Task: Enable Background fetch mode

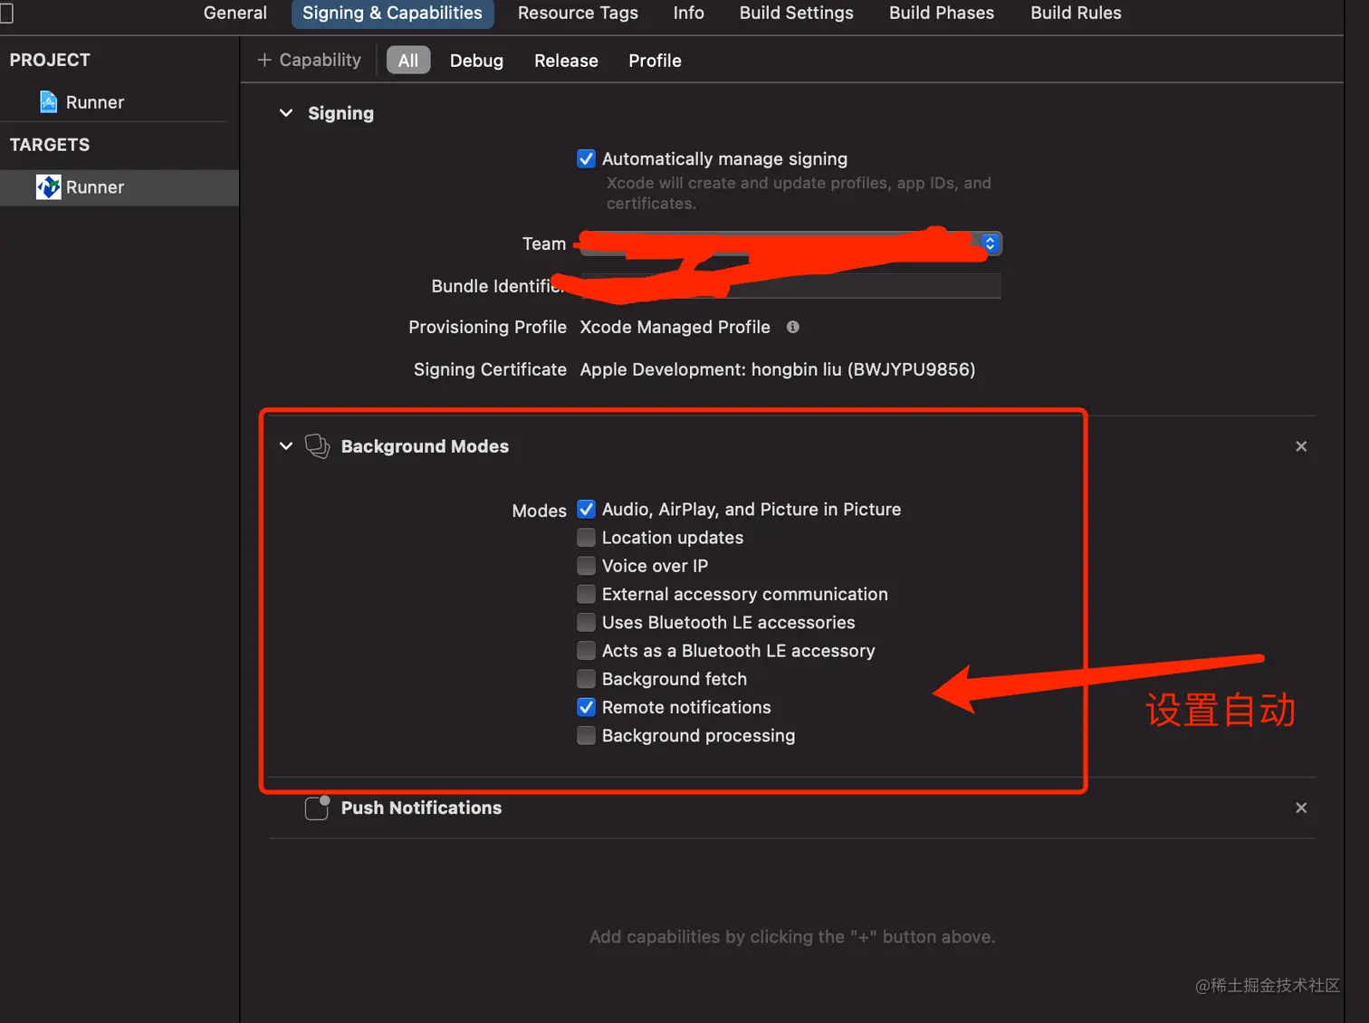Action: 587,679
